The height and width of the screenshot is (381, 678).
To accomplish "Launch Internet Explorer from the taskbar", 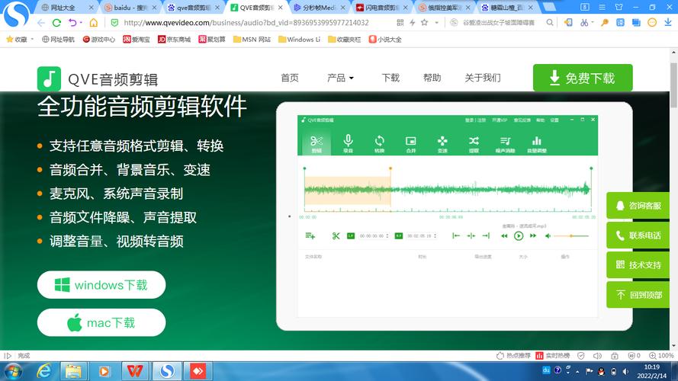I will 44,371.
